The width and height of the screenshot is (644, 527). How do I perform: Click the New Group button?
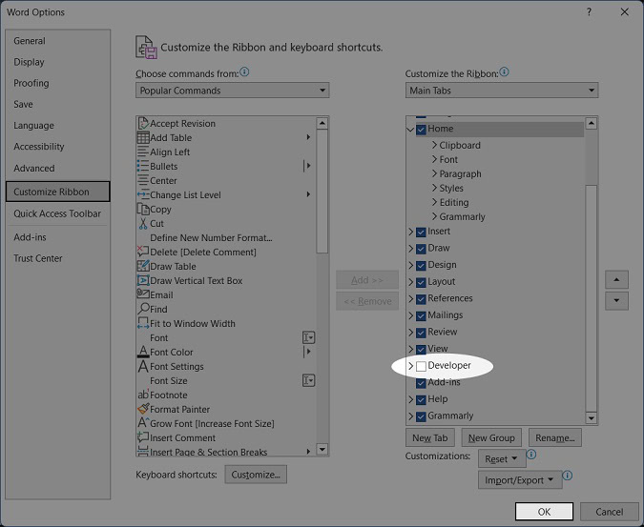[491, 437]
